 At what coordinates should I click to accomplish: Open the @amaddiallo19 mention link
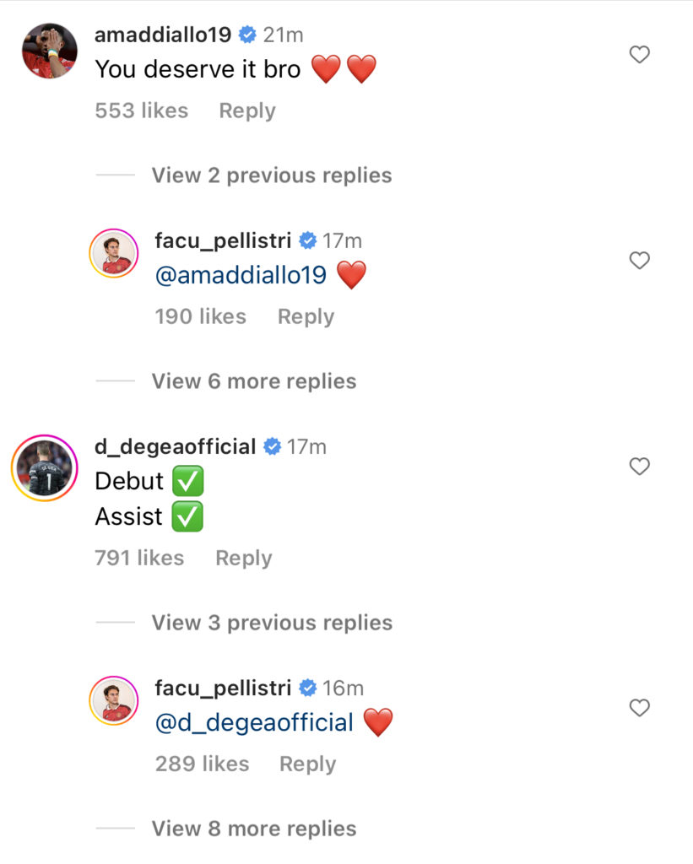[241, 275]
